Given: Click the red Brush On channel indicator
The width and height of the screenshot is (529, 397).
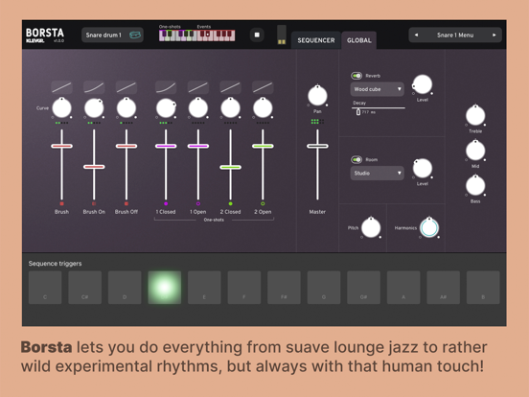Looking at the screenshot, I should tap(94, 203).
